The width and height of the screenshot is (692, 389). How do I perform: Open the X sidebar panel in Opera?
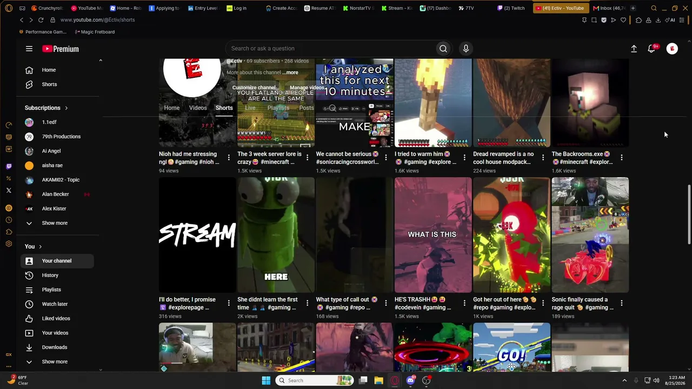[9, 190]
